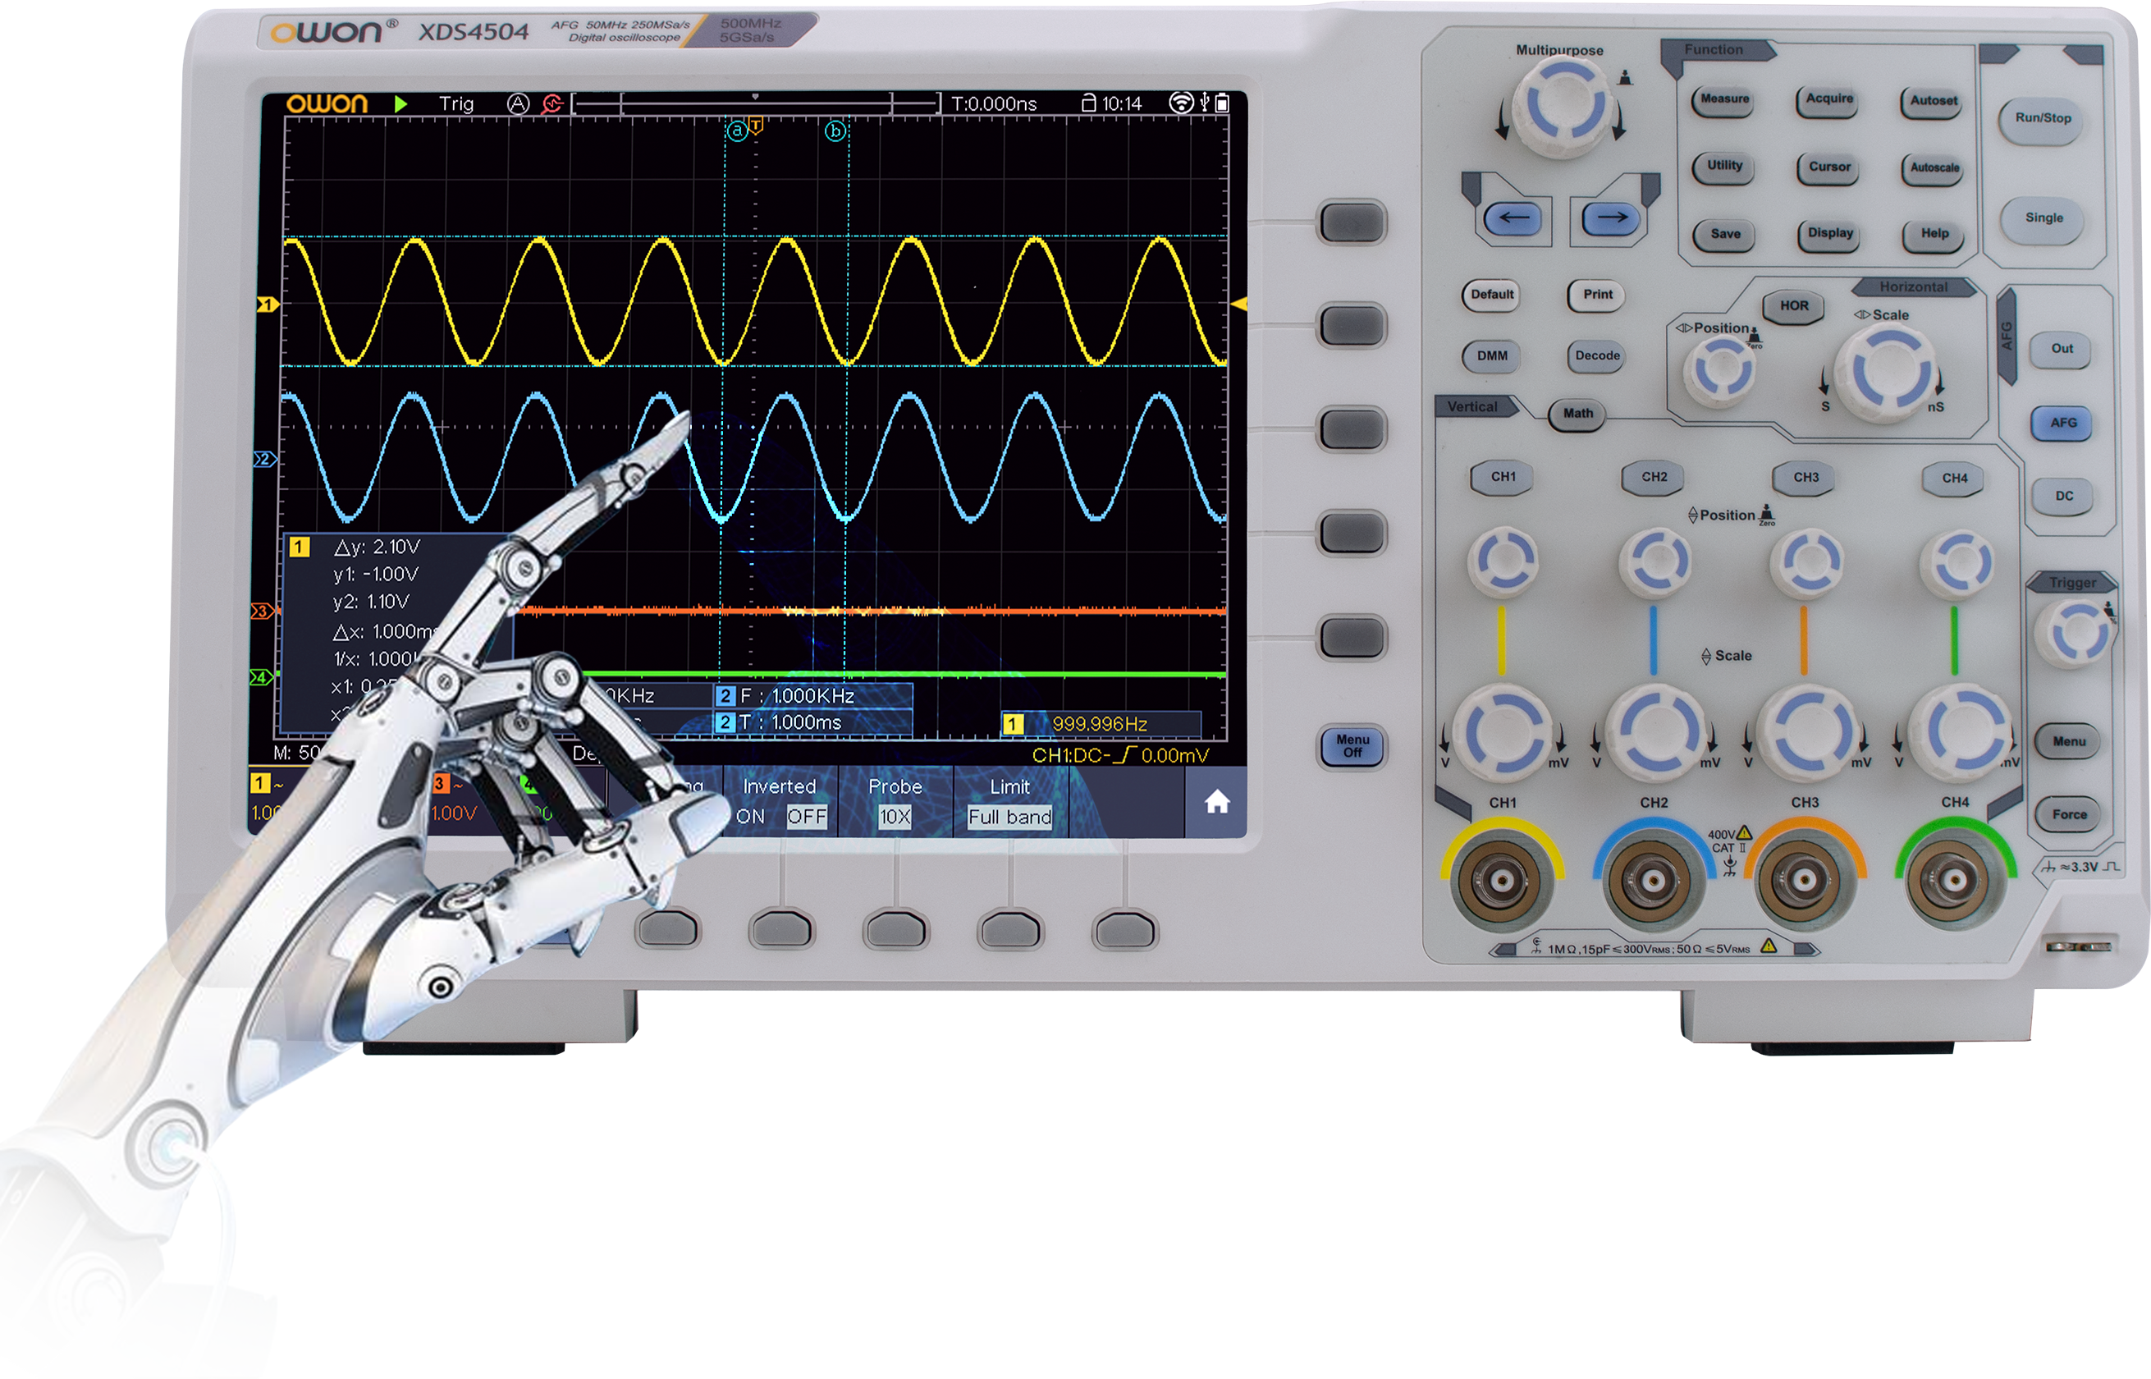The image size is (2151, 1379).
Task: Click the Math button
Action: click(1577, 414)
